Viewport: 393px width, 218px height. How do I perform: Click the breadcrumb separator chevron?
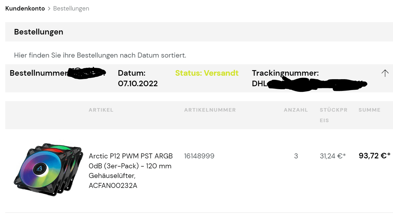(49, 8)
